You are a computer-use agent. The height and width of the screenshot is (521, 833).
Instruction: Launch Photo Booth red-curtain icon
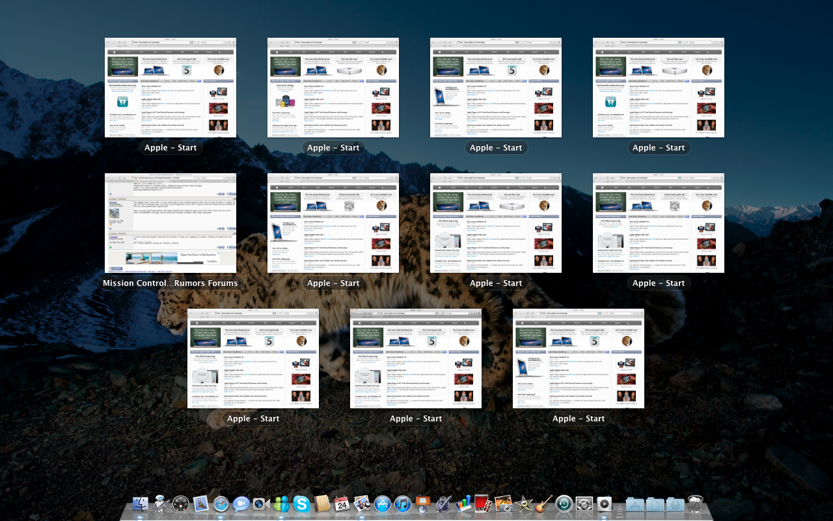click(483, 504)
